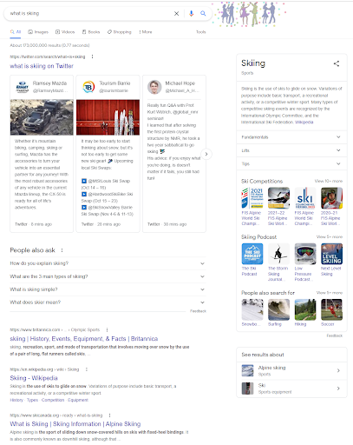Switch to the Videos tab
Image resolution: width=353 pixels, height=445 pixels.
tap(65, 32)
